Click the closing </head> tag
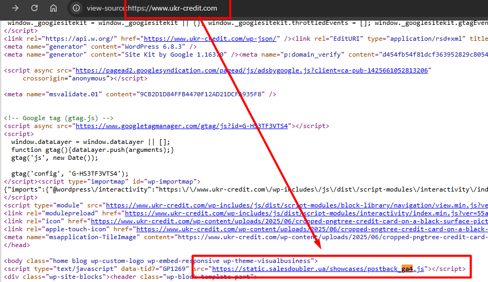The image size is (488, 282). pos(17,245)
